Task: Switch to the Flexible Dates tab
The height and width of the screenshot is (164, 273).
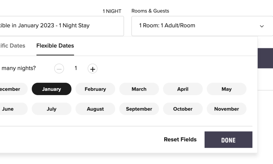Action: pyautogui.click(x=55, y=46)
